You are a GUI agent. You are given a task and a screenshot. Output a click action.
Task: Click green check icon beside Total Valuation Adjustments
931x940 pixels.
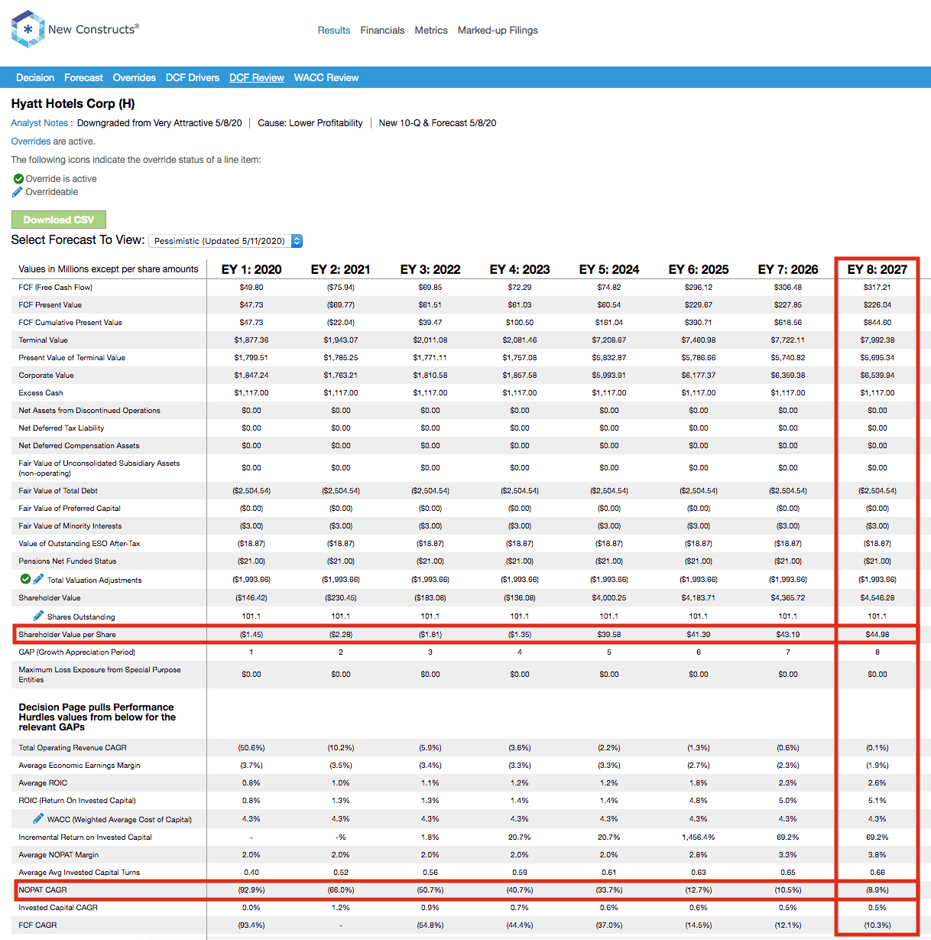tap(25, 579)
